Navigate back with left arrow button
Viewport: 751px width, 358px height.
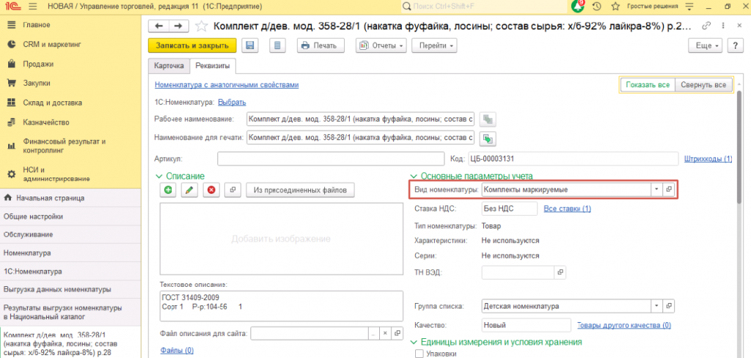158,26
